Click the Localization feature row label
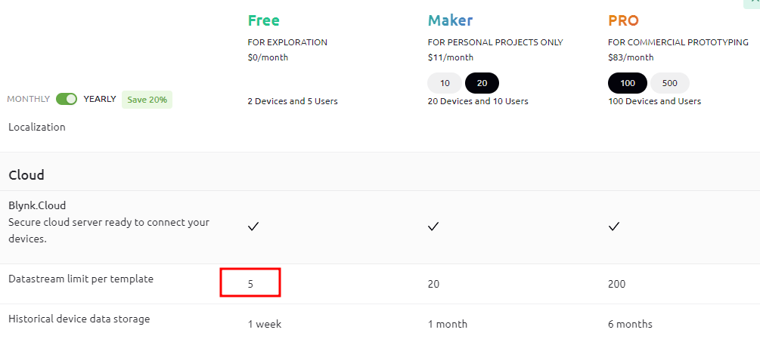760x339 pixels. tap(37, 127)
